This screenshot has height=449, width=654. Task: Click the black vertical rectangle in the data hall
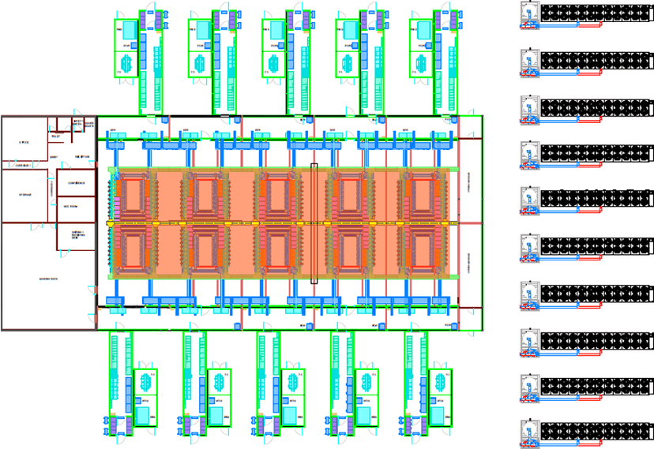point(314,223)
